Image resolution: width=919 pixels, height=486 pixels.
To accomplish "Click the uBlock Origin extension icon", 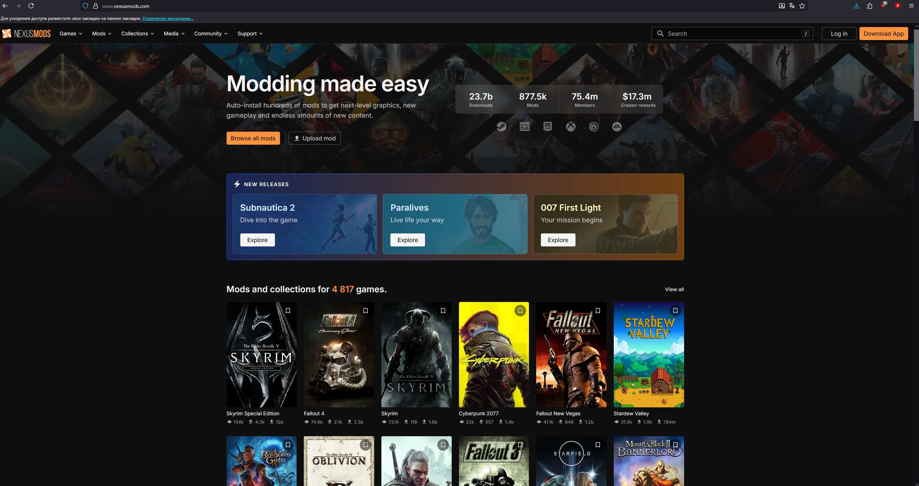I will pos(883,5).
